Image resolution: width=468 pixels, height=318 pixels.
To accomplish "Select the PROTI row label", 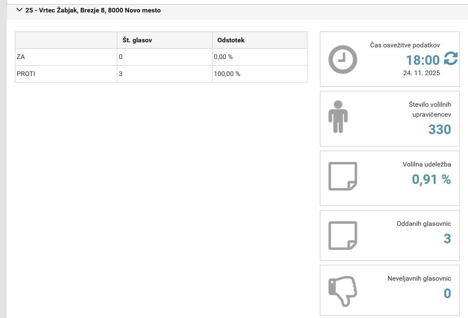I will click(x=25, y=74).
